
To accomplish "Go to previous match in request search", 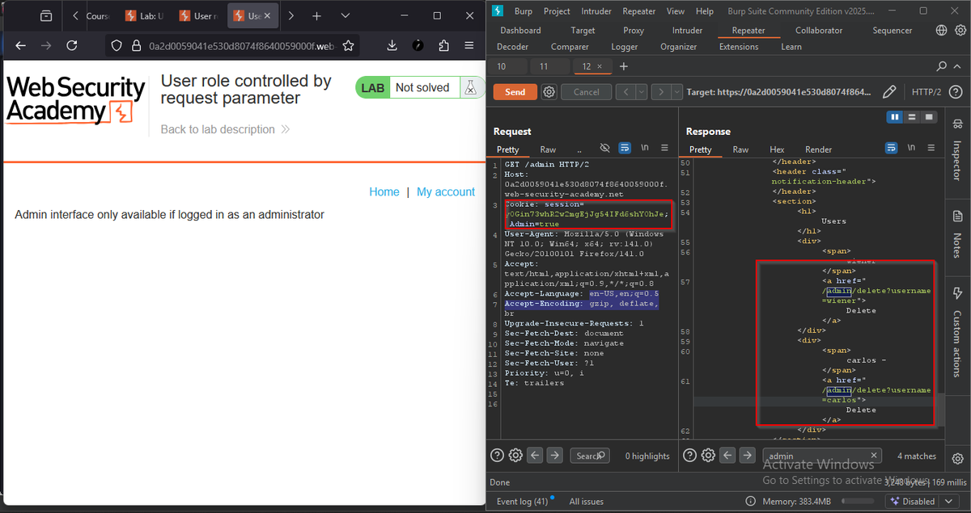I will pyautogui.click(x=535, y=456).
